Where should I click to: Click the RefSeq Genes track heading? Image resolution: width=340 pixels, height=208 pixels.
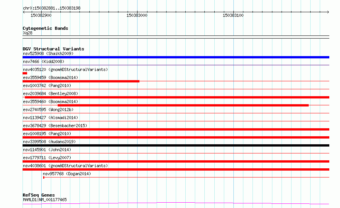(39, 195)
